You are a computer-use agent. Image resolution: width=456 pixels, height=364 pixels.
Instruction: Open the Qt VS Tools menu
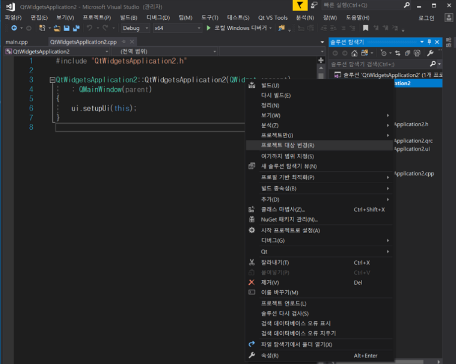point(273,18)
